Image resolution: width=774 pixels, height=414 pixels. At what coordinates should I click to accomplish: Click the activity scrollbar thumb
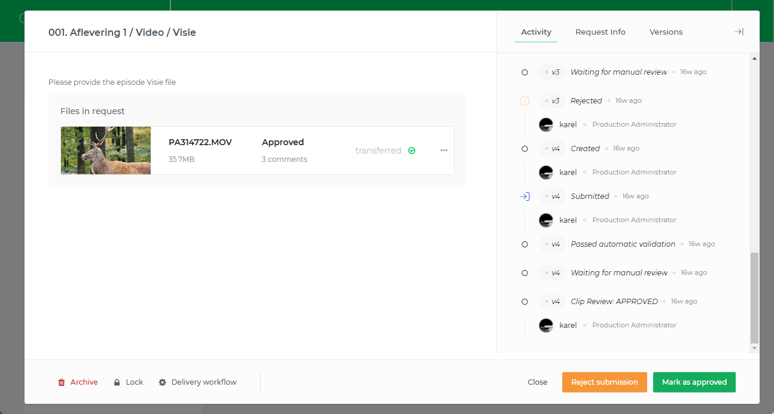754,297
